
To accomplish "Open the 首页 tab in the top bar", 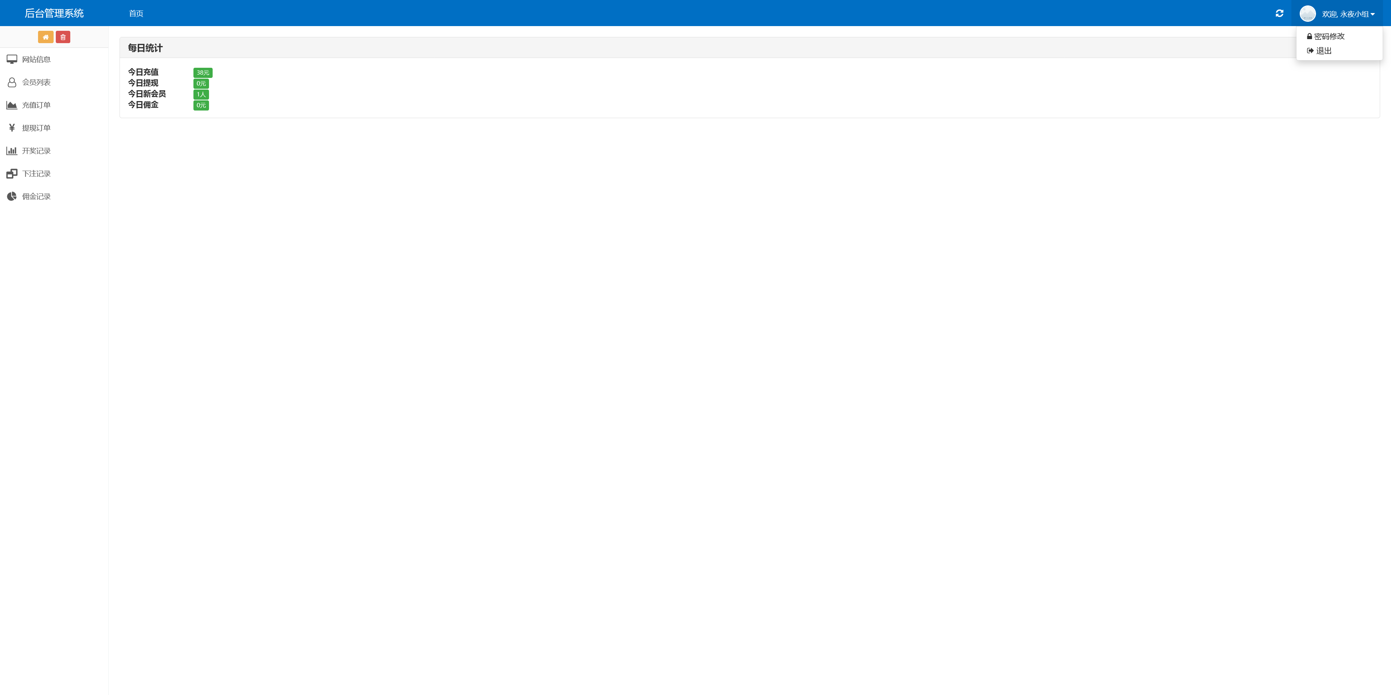I will point(136,13).
